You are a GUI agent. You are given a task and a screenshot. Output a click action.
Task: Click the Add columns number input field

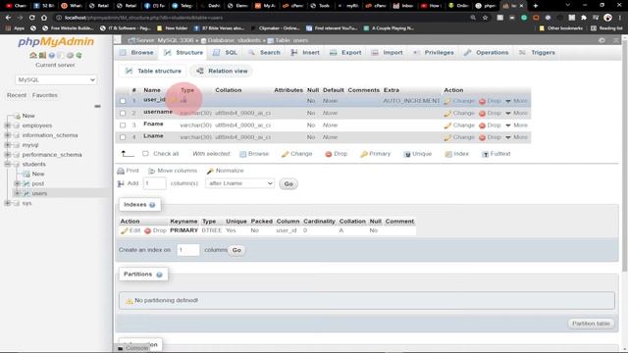[154, 183]
